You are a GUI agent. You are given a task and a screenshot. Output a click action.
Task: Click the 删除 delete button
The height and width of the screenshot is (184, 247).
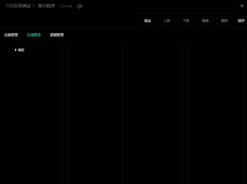(224, 21)
